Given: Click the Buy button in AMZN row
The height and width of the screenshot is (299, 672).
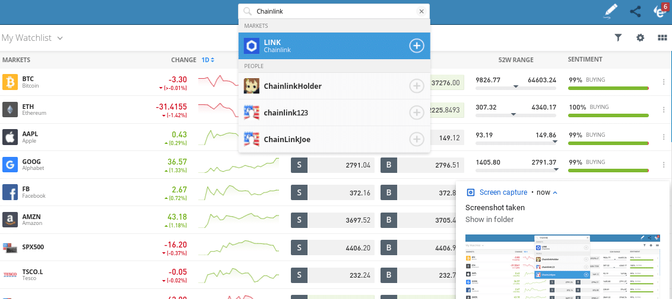Looking at the screenshot, I should tap(389, 220).
